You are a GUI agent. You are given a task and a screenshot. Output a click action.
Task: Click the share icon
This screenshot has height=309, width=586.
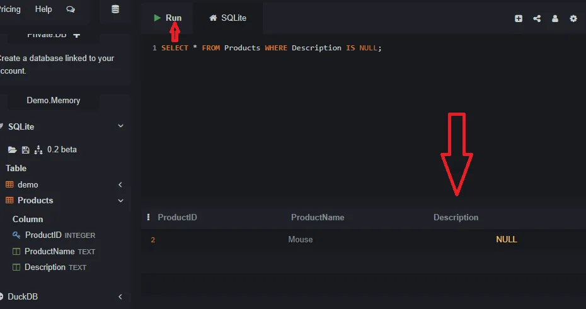[537, 19]
